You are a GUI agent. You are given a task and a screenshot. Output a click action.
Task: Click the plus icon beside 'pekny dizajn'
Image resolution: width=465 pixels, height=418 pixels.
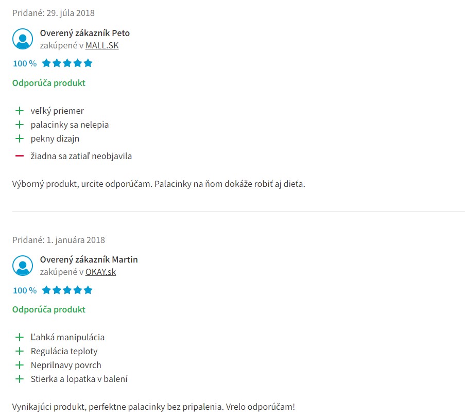20,138
